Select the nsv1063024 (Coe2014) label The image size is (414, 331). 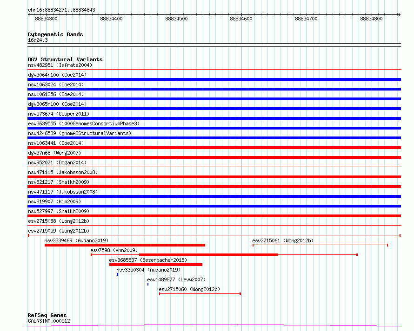pos(56,84)
